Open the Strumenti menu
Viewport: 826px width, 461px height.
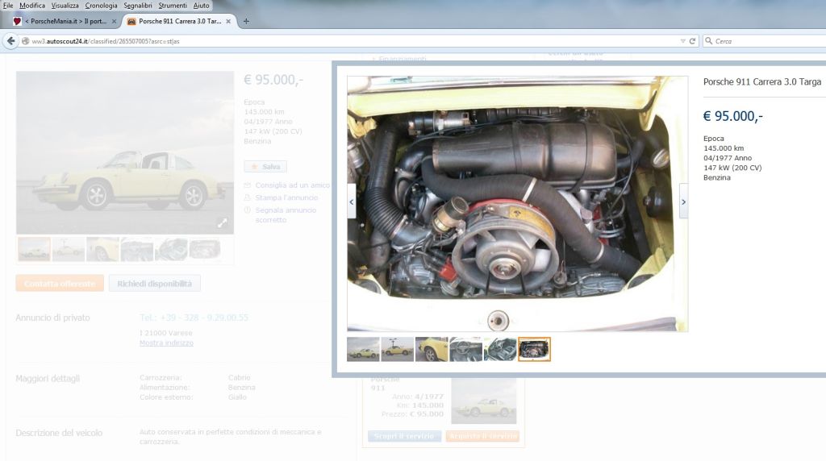(173, 6)
